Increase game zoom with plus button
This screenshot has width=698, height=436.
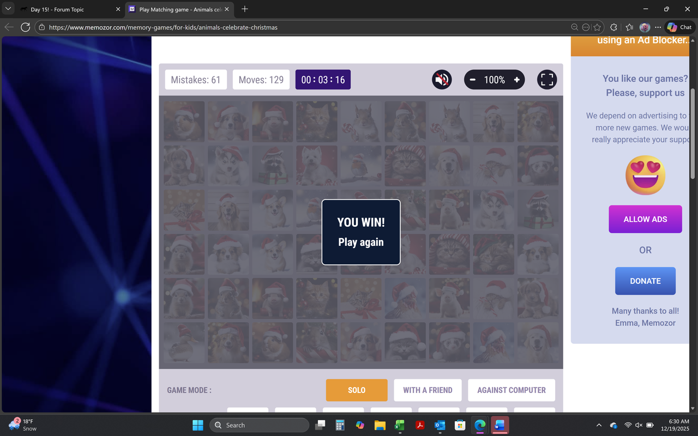tap(516, 80)
